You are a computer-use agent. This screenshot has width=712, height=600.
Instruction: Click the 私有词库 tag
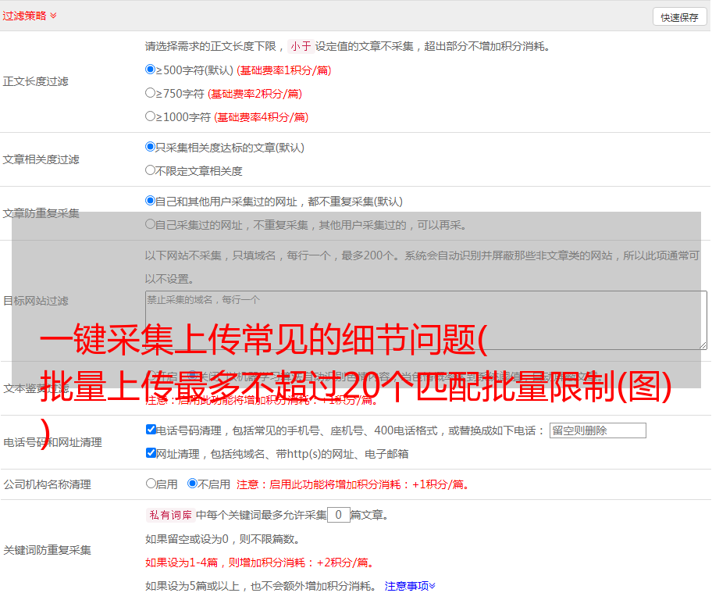pyautogui.click(x=171, y=515)
